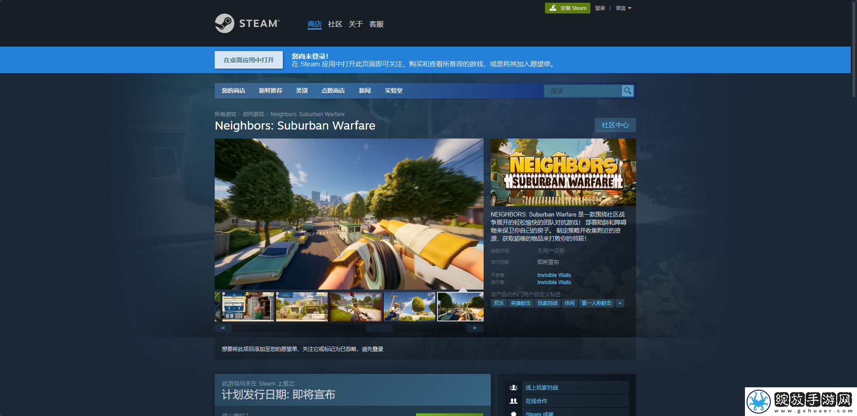
Task: Click the Steam 成就 feature link
Action: (540, 413)
